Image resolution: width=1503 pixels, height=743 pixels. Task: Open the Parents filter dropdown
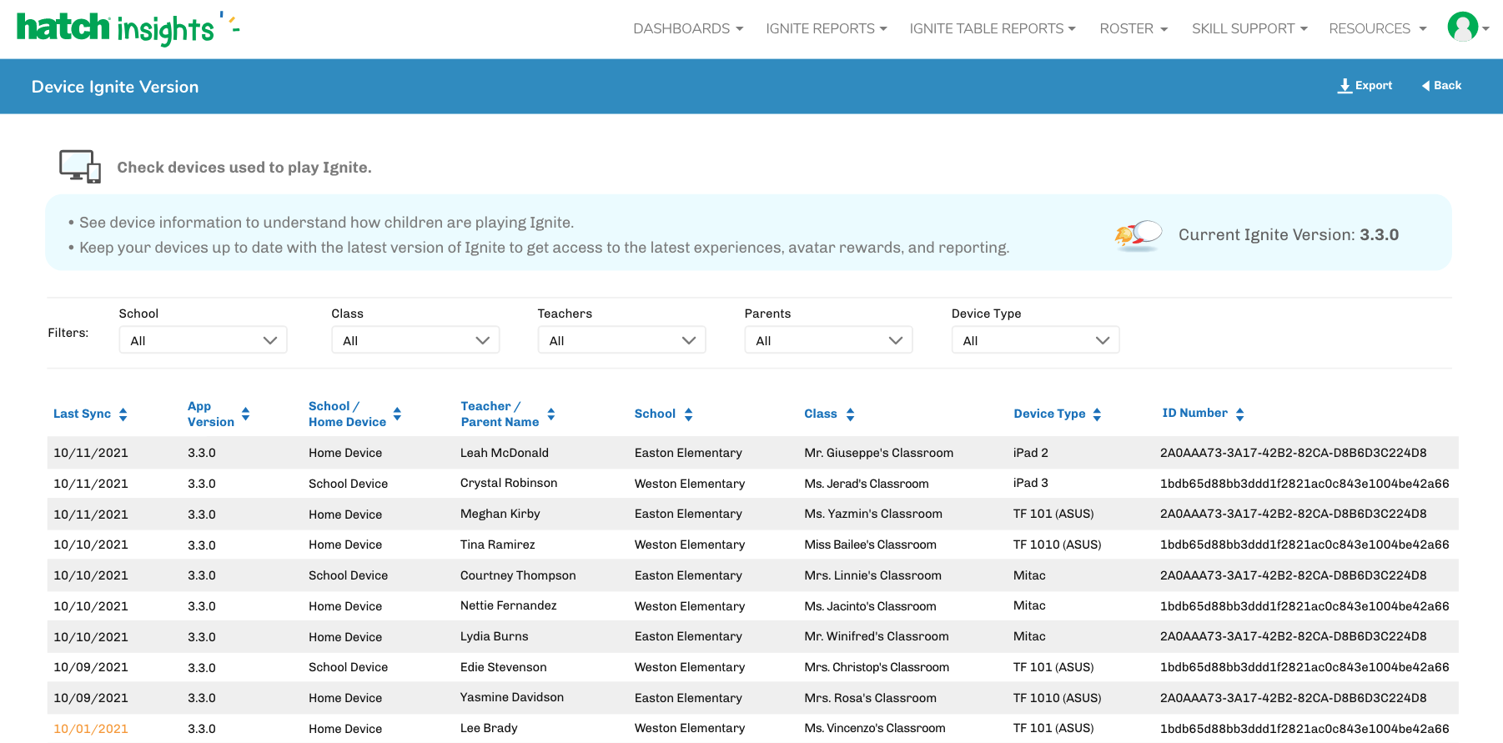point(828,340)
